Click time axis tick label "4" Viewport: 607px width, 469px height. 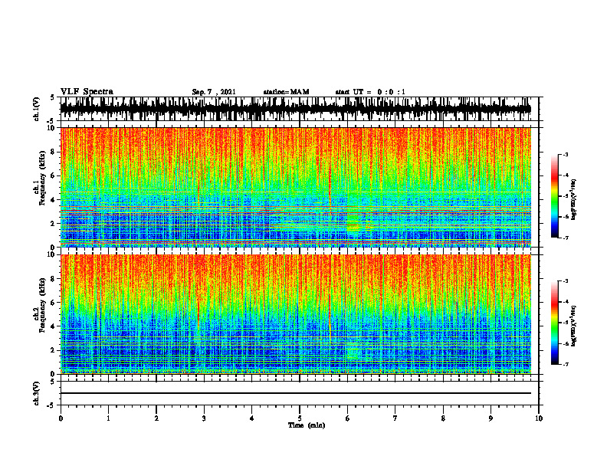pyautogui.click(x=252, y=418)
